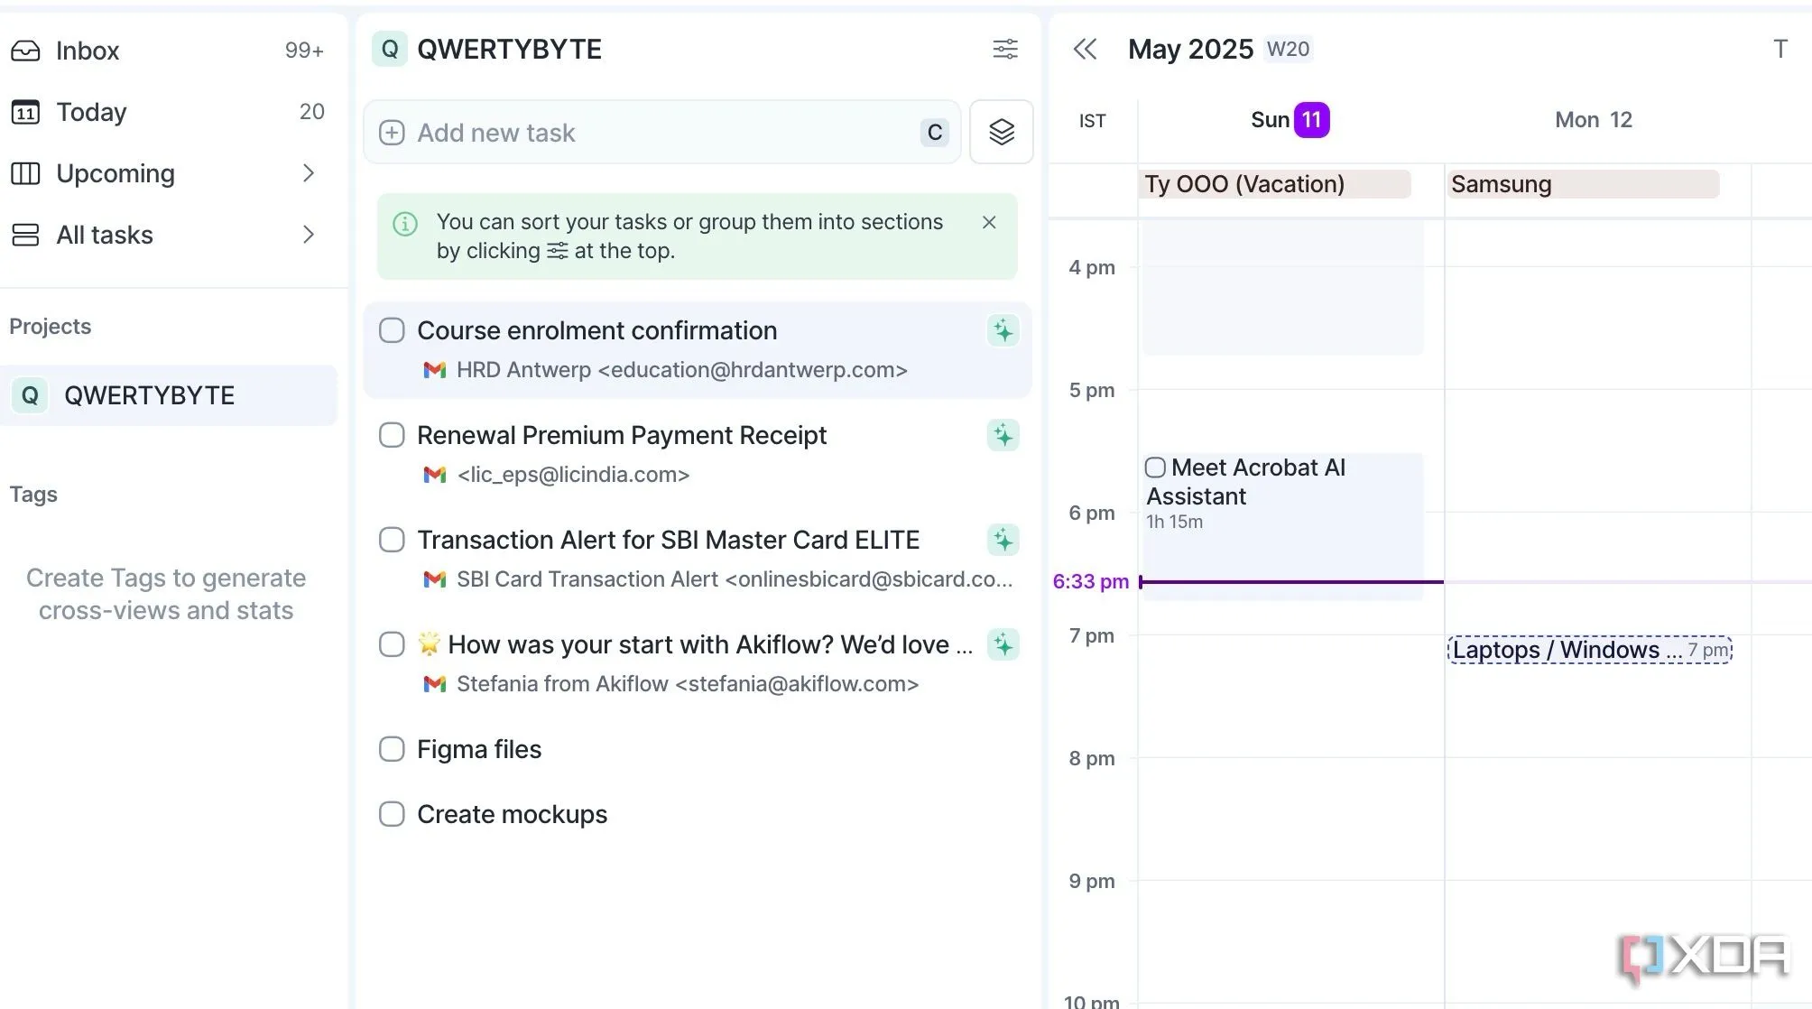The image size is (1812, 1009).
Task: Select the Sun 11 day header
Action: (x=1290, y=120)
